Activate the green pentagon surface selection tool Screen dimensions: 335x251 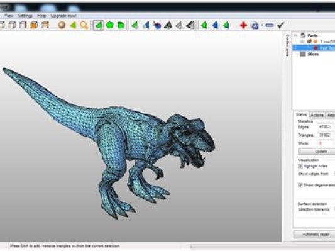coord(109,25)
